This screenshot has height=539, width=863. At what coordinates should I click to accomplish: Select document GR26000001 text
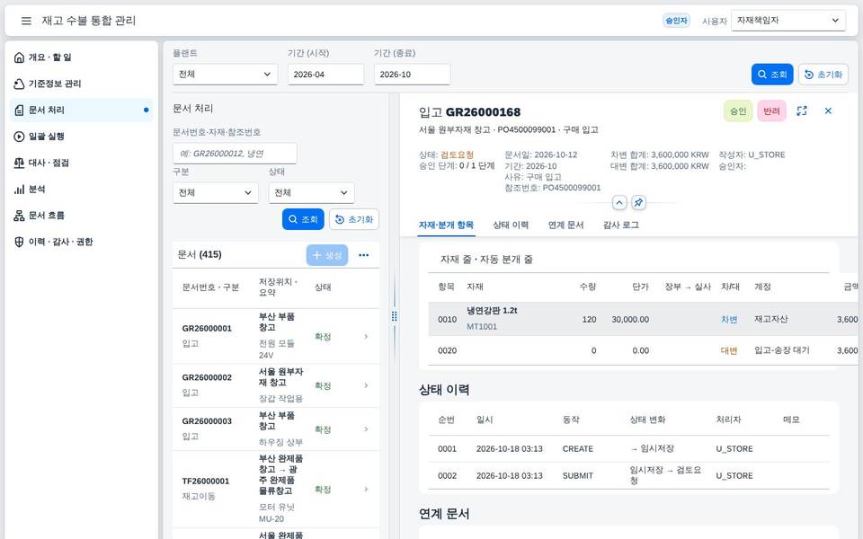click(207, 329)
